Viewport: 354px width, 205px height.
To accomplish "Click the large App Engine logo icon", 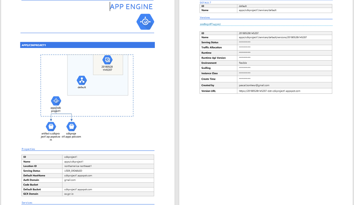I will tap(145, 22).
